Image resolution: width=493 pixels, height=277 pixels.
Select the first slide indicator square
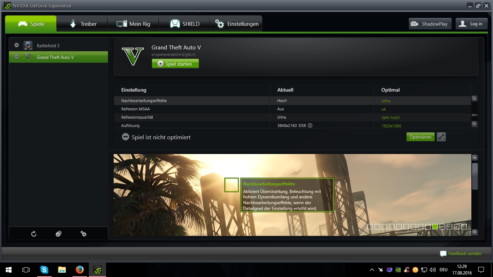coord(370,227)
